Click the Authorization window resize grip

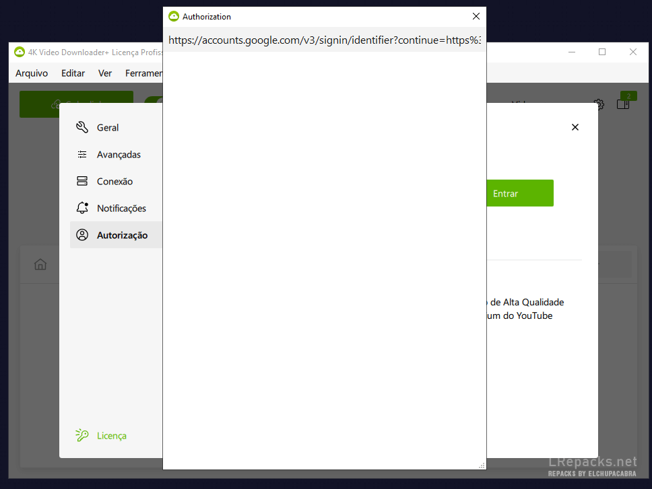[x=482, y=465]
